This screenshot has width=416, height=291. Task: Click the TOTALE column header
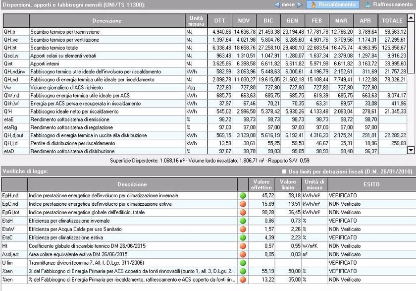[392, 20]
